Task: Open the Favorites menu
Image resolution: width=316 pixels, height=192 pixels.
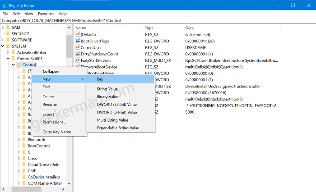Action: pyautogui.click(x=46, y=14)
